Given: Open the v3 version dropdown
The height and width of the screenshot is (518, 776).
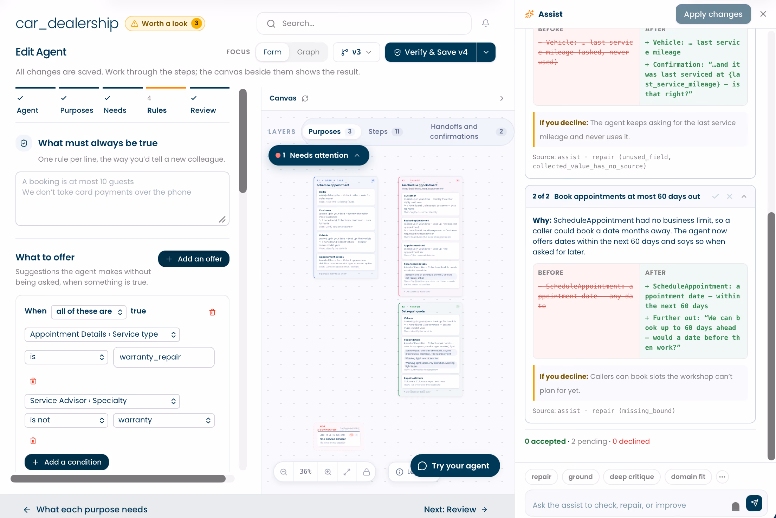Looking at the screenshot, I should pyautogui.click(x=356, y=52).
